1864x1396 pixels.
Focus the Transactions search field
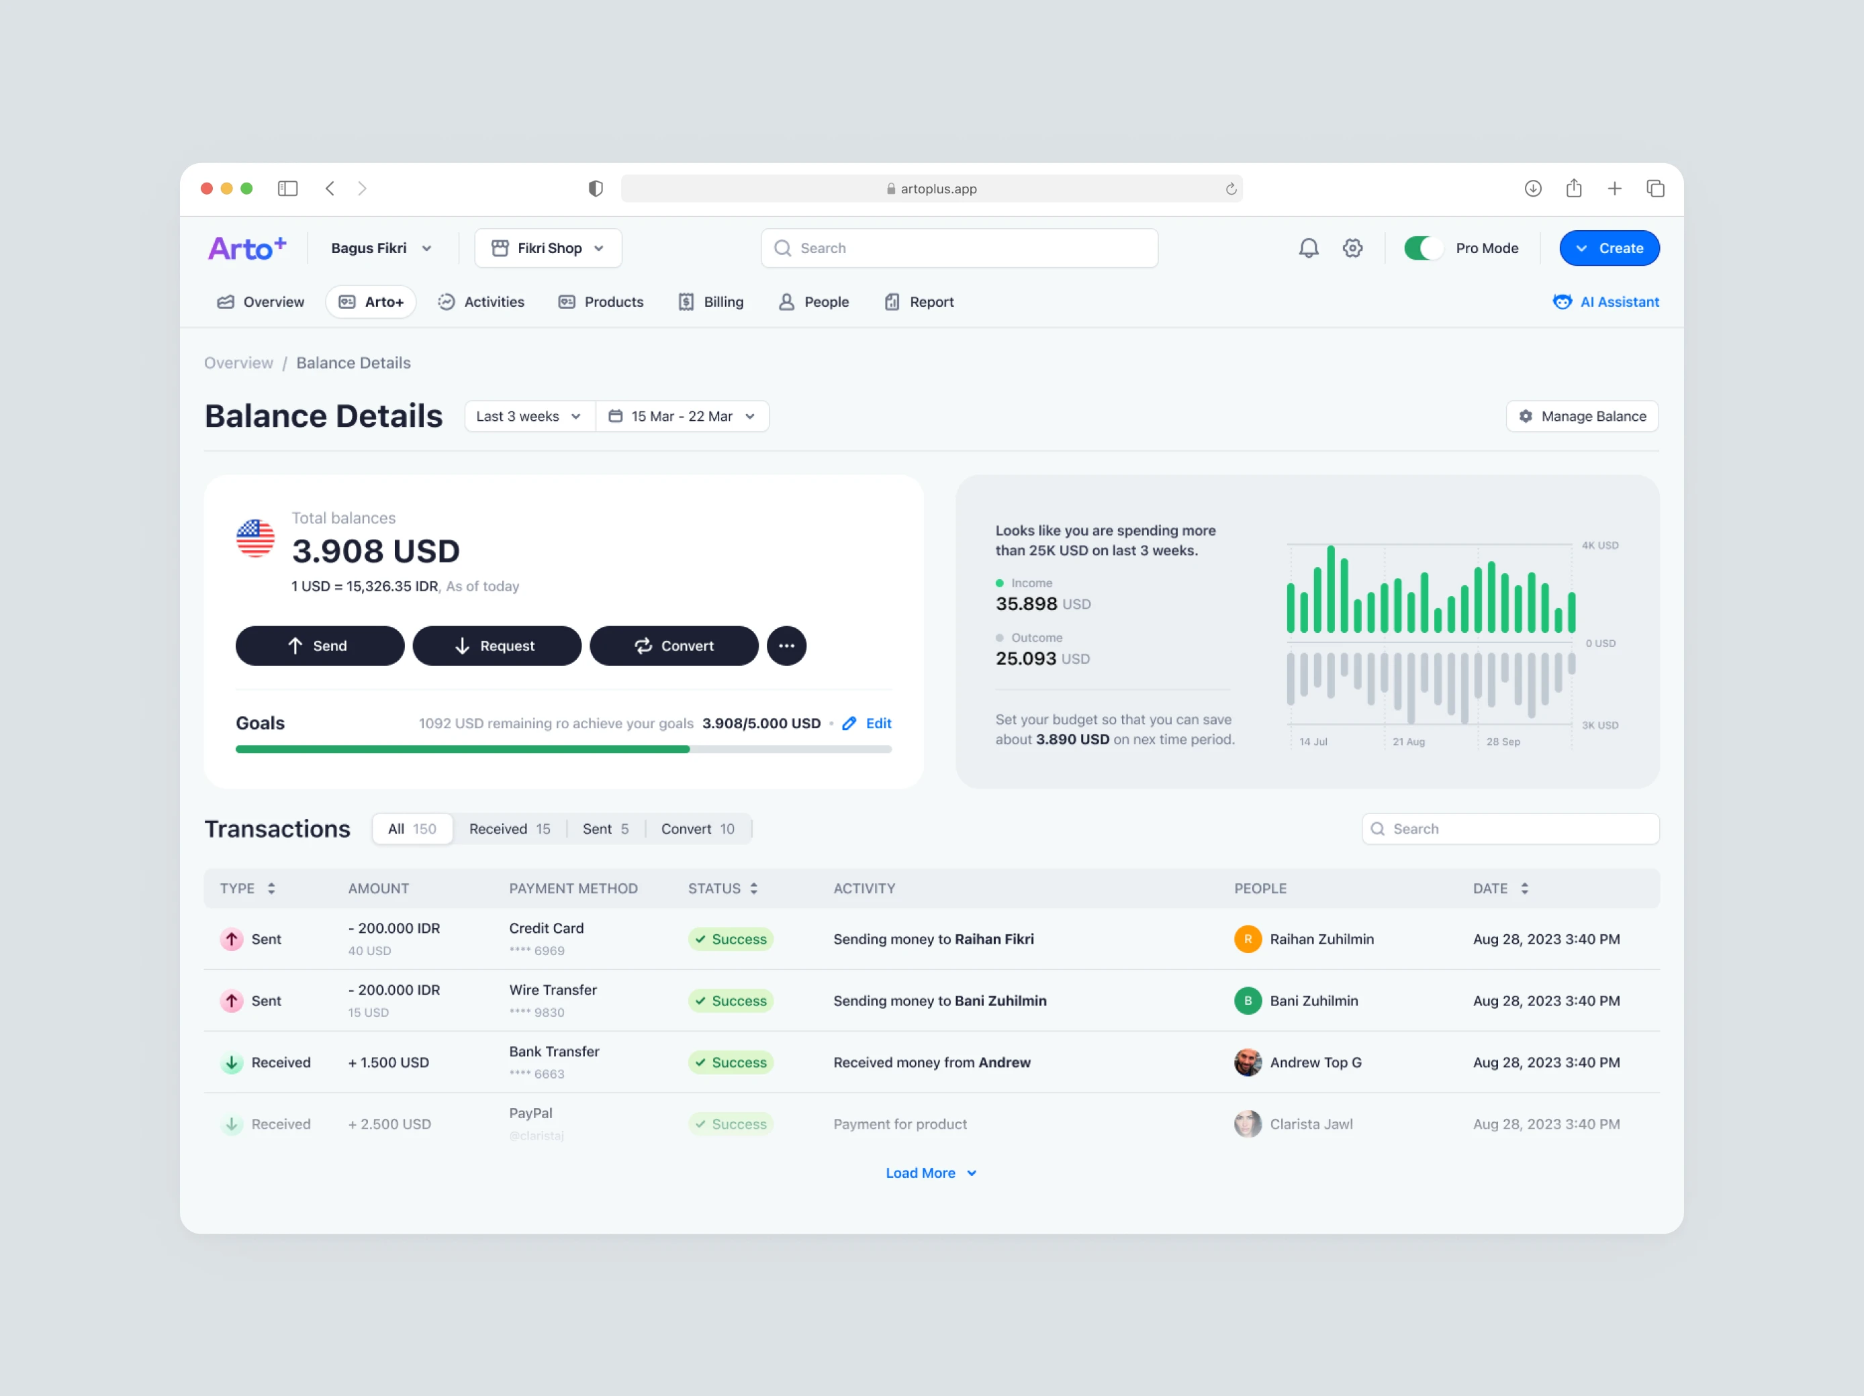(x=1510, y=828)
